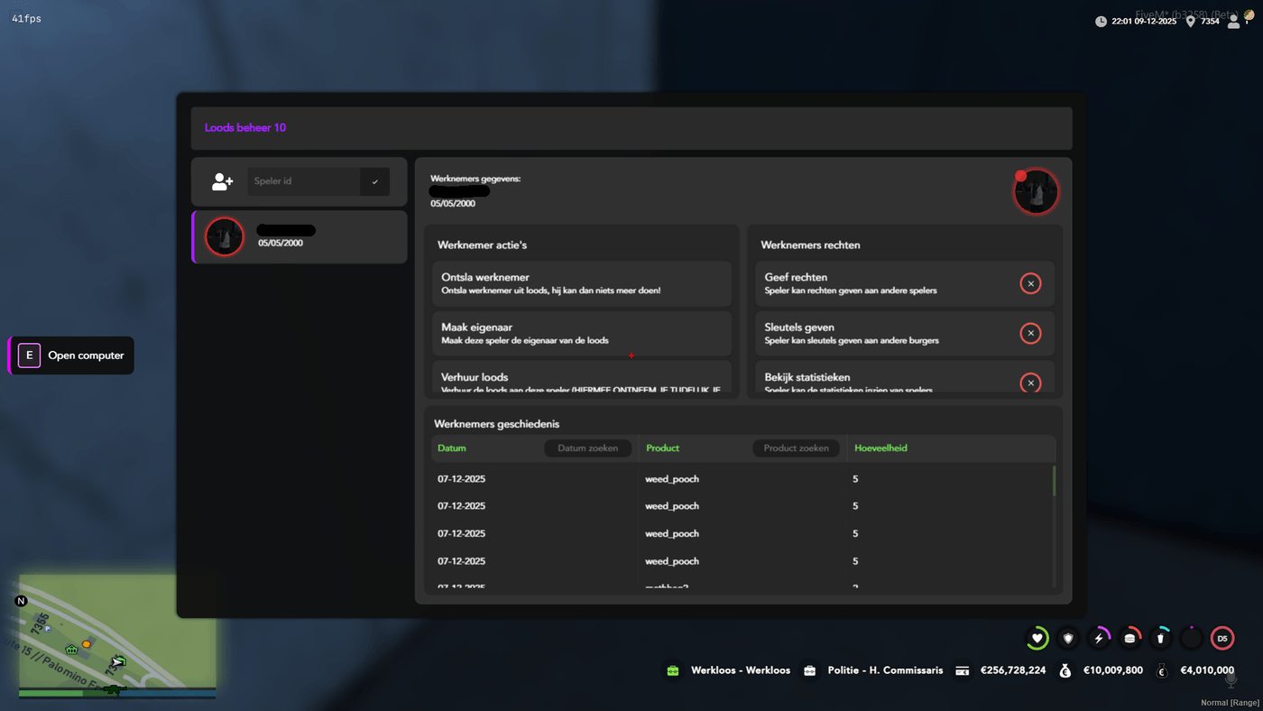Click the history table's green scrollbar
This screenshot has height=711, width=1263.
(x=1054, y=481)
